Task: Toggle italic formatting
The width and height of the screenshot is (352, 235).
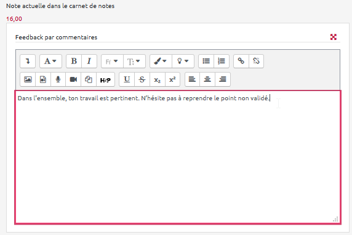Action: point(89,61)
